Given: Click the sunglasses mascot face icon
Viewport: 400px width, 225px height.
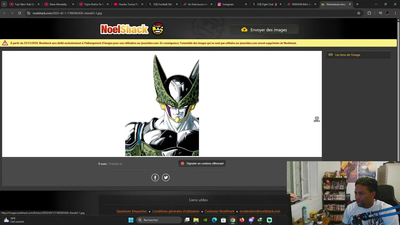Looking at the screenshot, I should coord(158,29).
